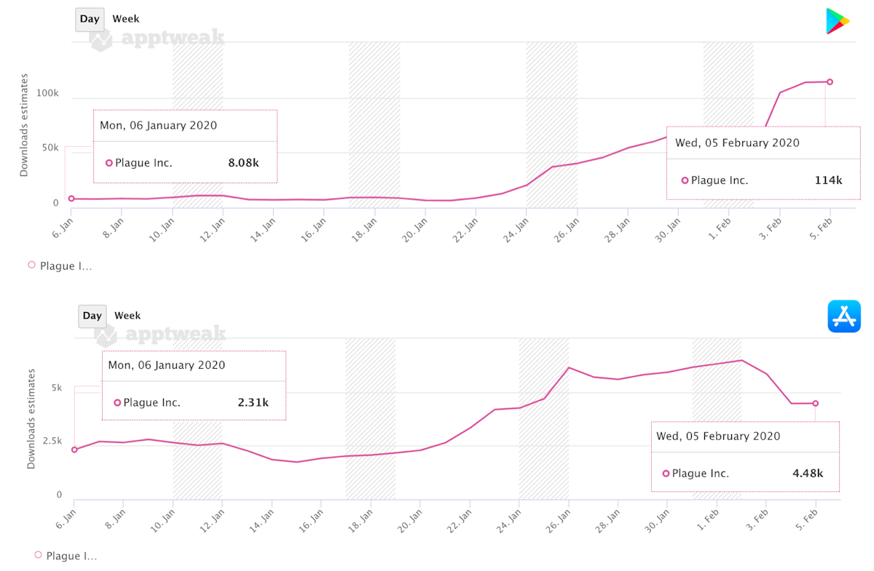This screenshot has width=874, height=571.
Task: Select the Day tab on the bottom chart
Action: pyautogui.click(x=92, y=315)
